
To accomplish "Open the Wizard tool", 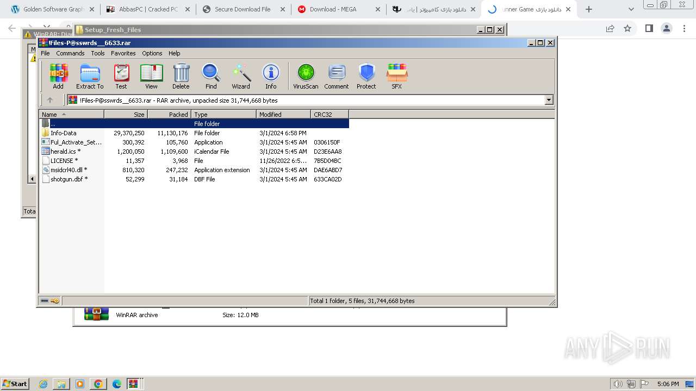I will [241, 76].
